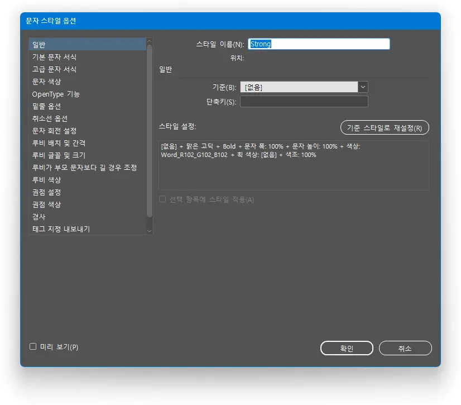Enable the 미리 보기 checkbox

[33, 347]
